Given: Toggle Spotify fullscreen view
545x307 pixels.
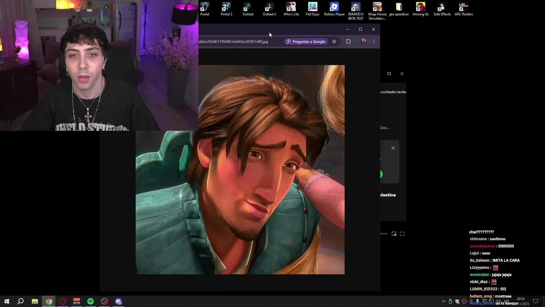Looking at the screenshot, I should (x=402, y=234).
